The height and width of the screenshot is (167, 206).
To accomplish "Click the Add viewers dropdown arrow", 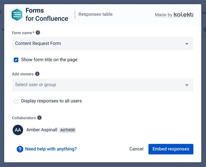I will [187, 85].
